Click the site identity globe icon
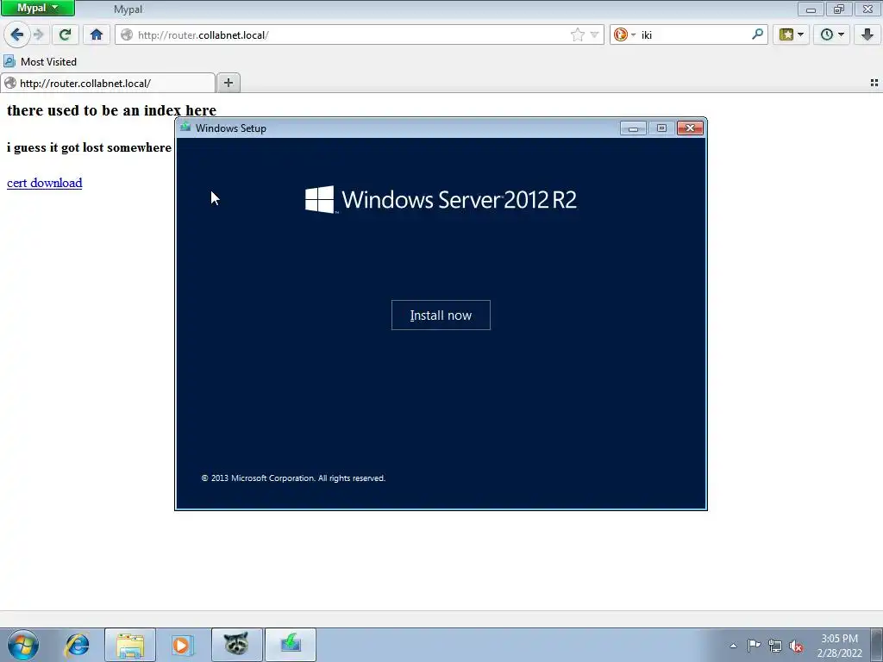883x662 pixels. click(x=127, y=34)
